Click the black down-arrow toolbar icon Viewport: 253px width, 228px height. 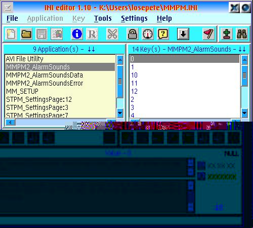pos(183,34)
